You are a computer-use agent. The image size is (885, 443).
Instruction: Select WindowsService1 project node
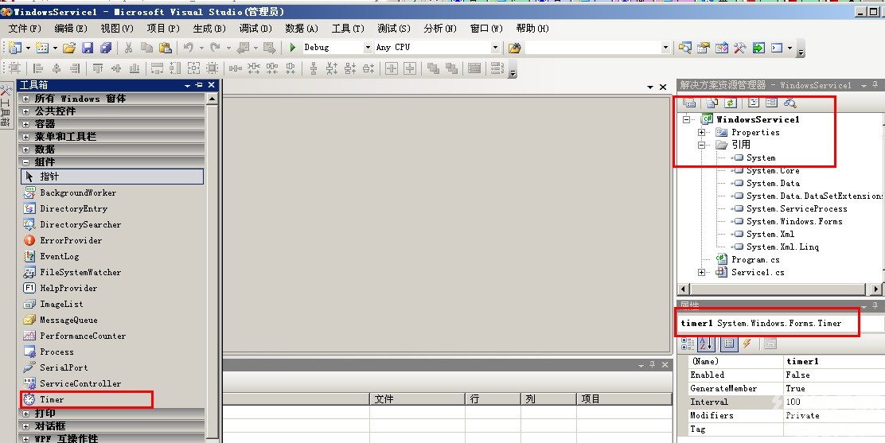(758, 119)
